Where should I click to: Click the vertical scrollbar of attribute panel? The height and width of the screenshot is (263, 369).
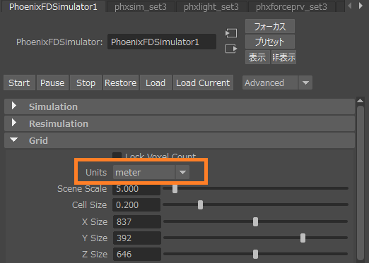[361, 183]
